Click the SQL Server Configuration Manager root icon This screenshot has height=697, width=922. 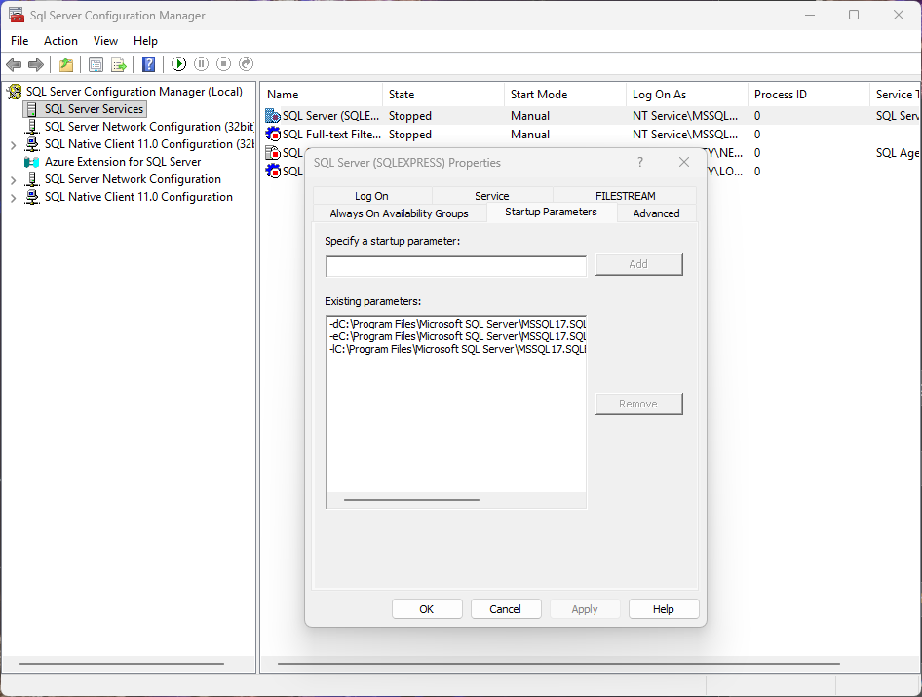tap(14, 92)
